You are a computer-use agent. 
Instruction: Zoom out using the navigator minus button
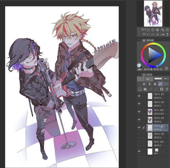point(148,30)
